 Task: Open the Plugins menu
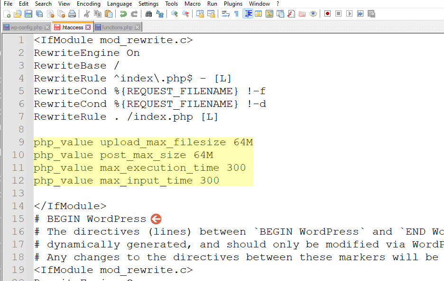(x=233, y=4)
